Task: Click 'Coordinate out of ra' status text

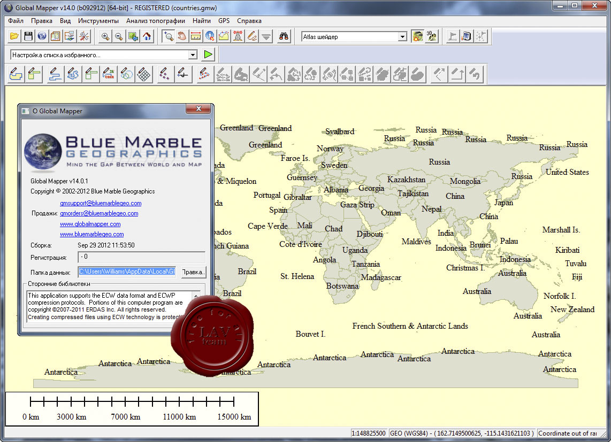Action: tap(567, 433)
